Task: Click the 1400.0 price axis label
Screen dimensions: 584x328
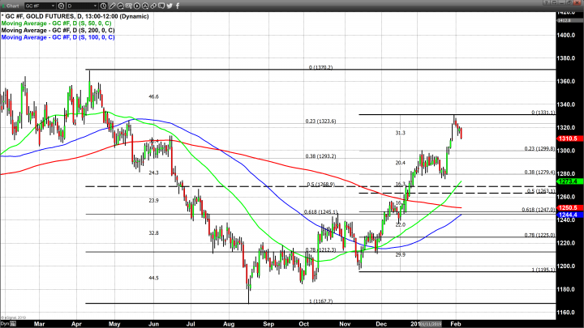Action: (x=566, y=35)
